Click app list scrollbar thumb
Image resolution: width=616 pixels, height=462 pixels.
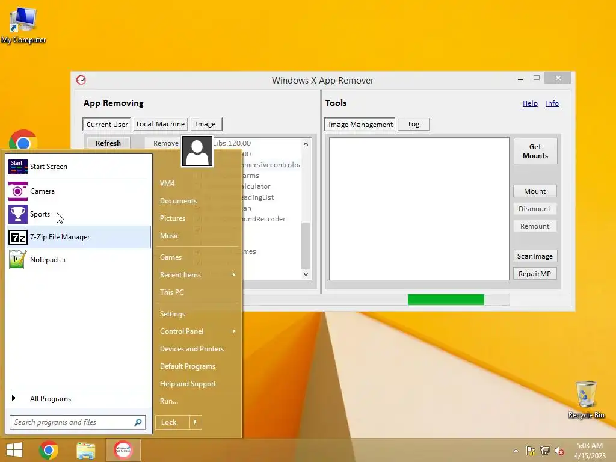click(306, 246)
